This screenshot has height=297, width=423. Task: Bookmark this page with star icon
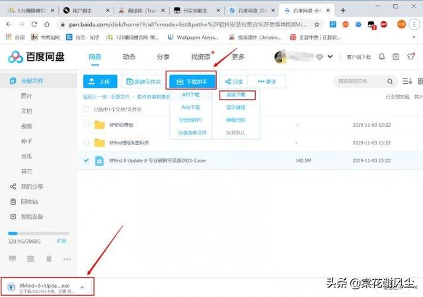317,24
